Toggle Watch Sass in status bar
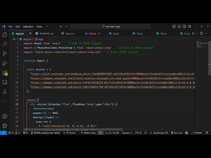 pyautogui.click(x=88, y=133)
